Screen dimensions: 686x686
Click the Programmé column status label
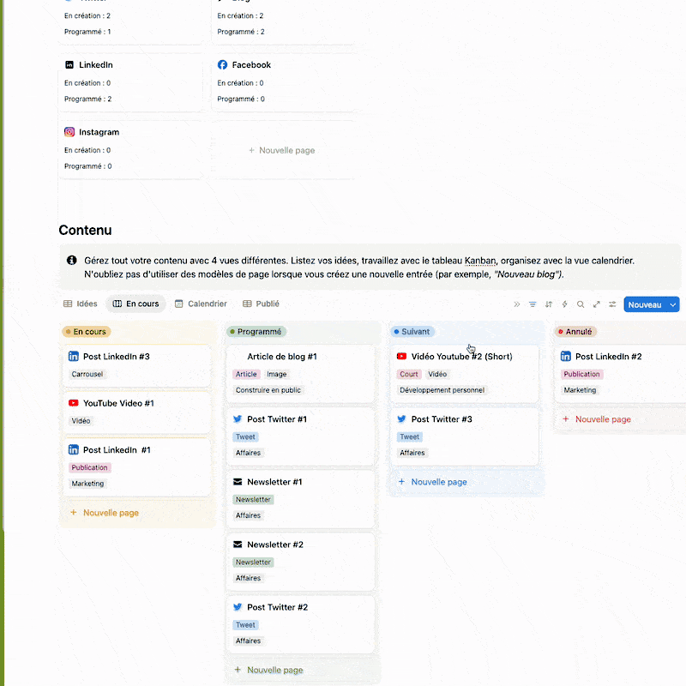pos(258,332)
